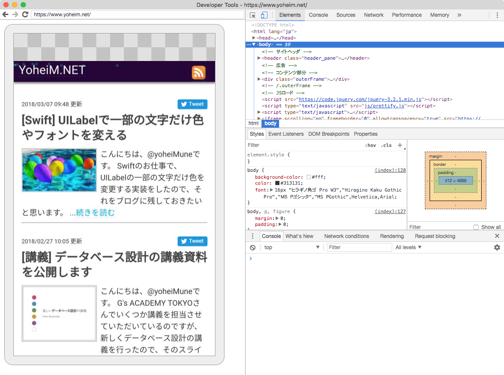Open the Network tab
Screen dimensions: 504x375
(374, 15)
